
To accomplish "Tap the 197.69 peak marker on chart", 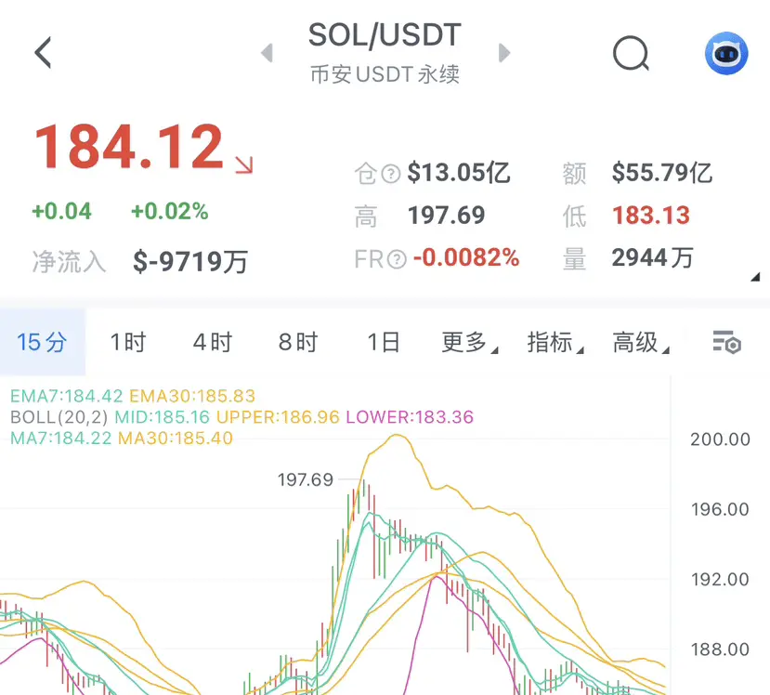I will coord(306,479).
